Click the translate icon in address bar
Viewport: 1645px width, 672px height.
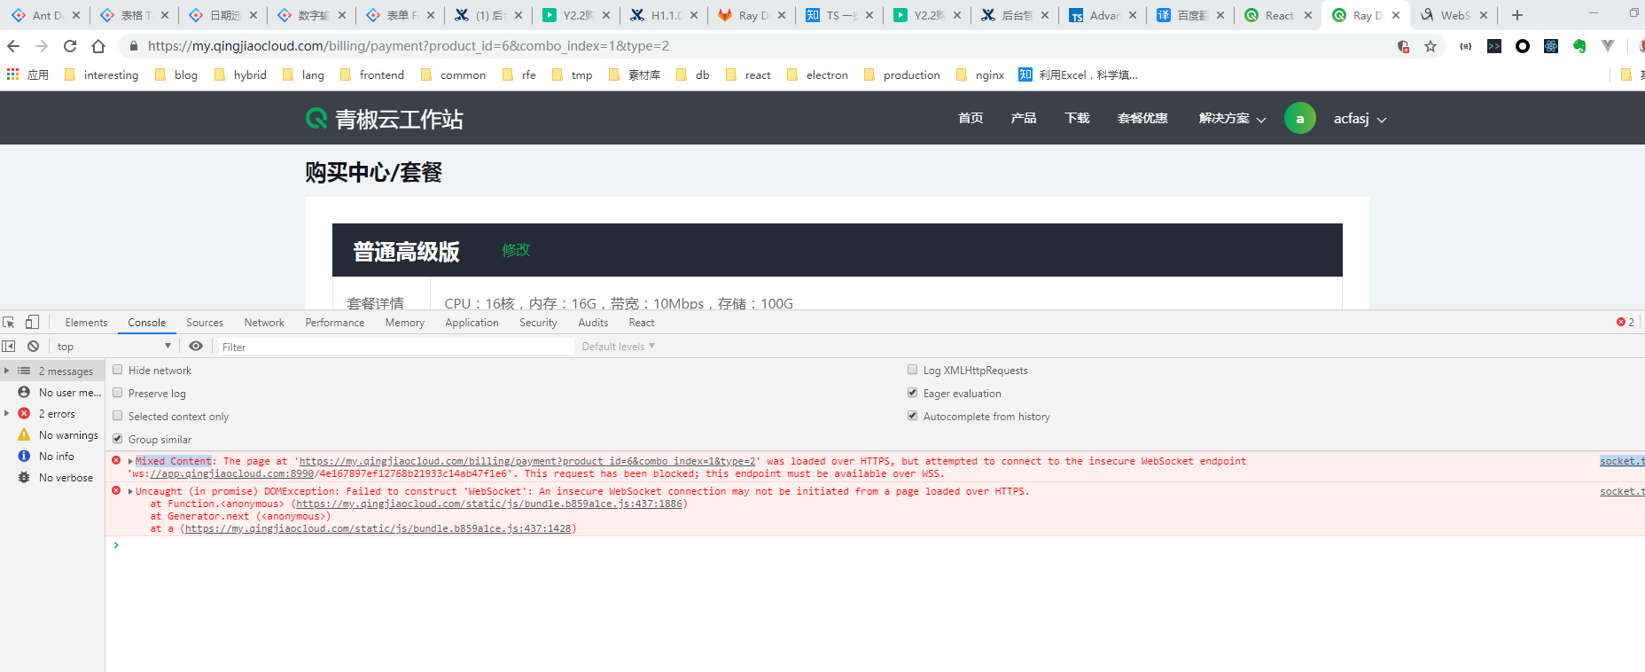tap(1403, 46)
